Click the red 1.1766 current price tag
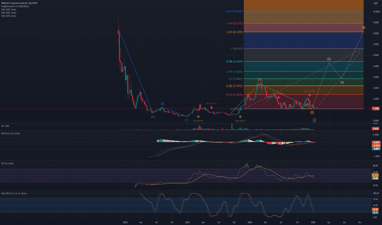Image resolution: width=382 pixels, height=225 pixels. pos(376,108)
